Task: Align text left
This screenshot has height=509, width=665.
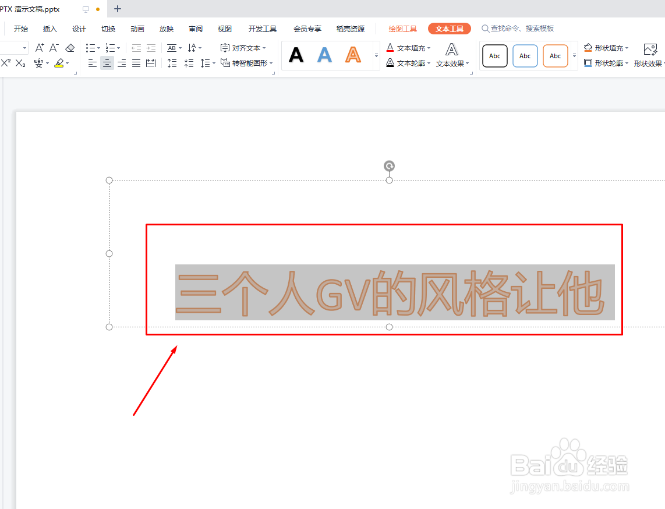Action: point(93,63)
